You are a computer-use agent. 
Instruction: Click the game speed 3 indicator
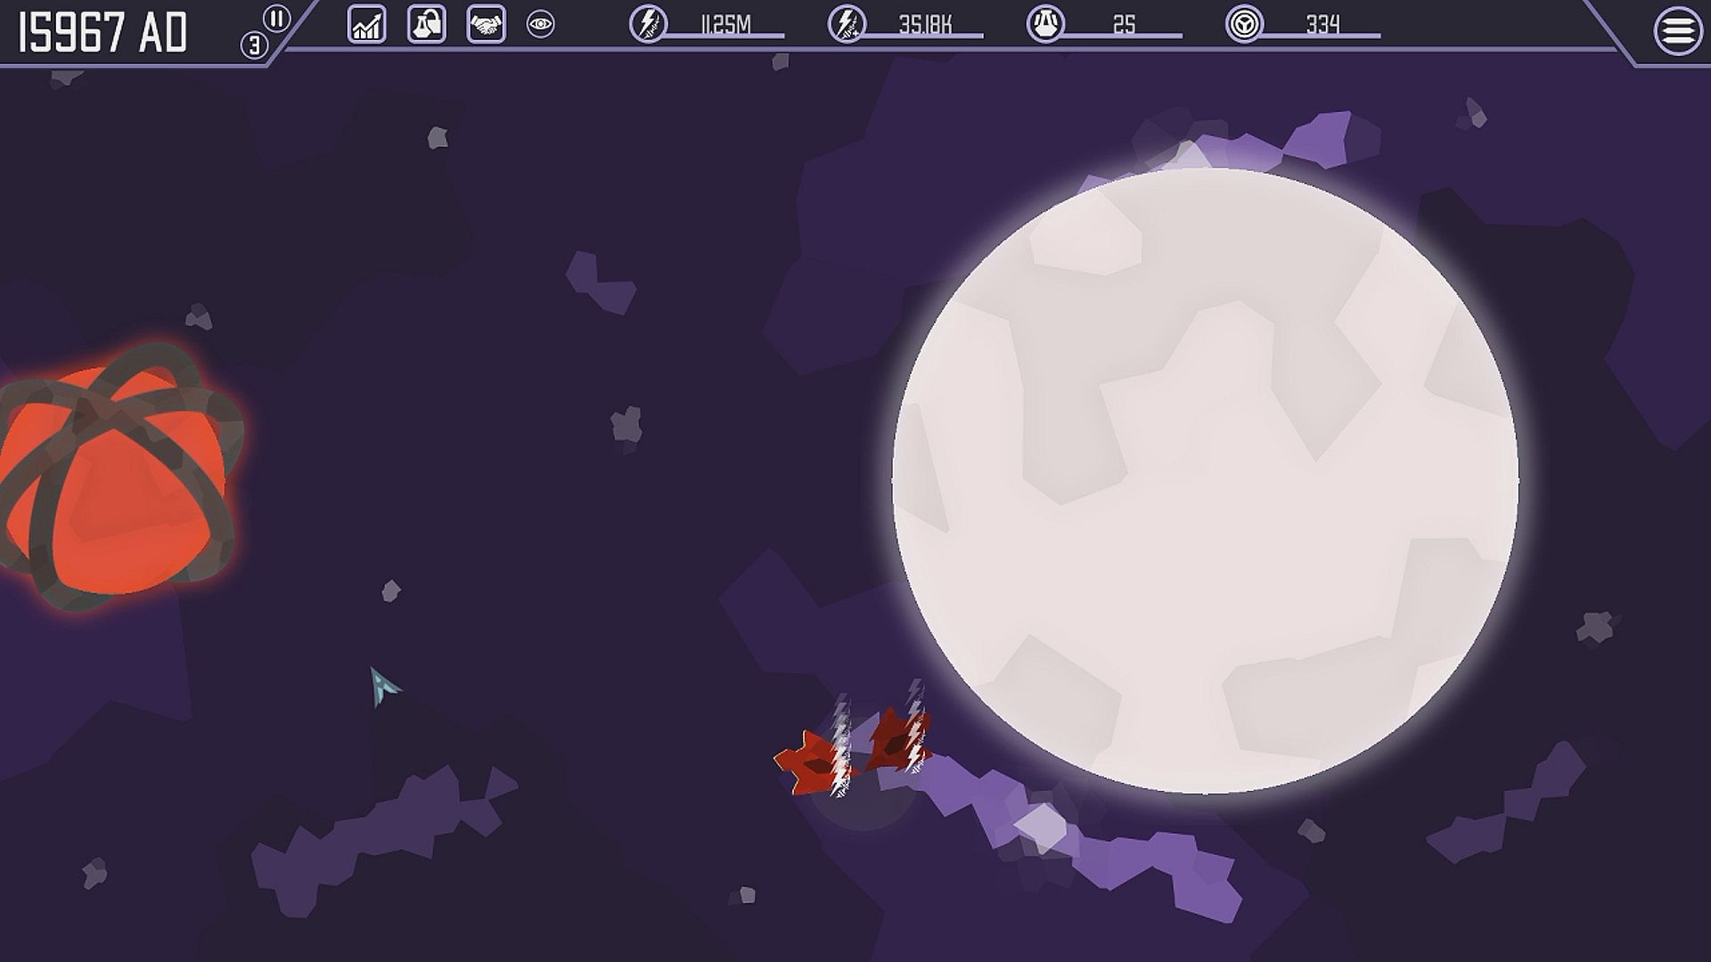pyautogui.click(x=254, y=45)
